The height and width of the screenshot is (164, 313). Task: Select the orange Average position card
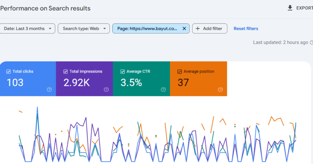[x=198, y=79]
